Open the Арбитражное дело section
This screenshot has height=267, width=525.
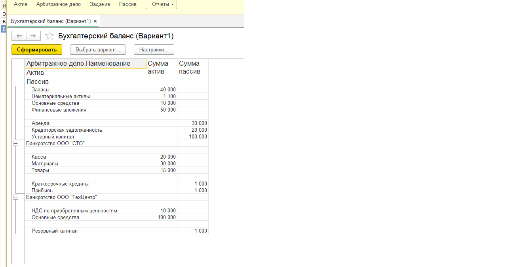pos(58,4)
